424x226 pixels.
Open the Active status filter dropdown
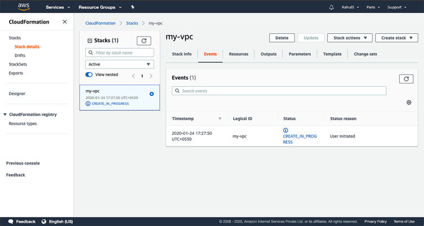119,64
